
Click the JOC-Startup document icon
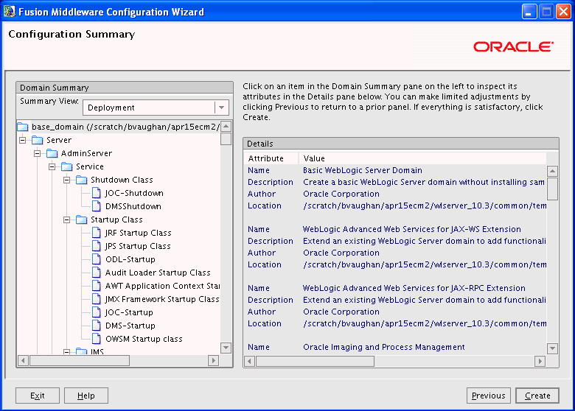point(97,312)
